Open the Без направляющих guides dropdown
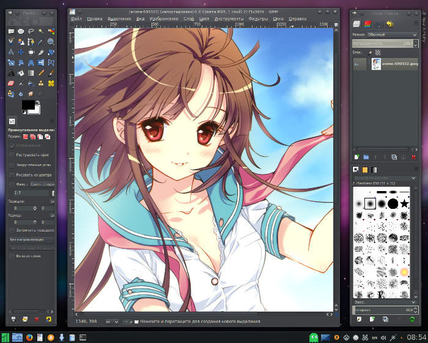Screen dimensions: 428x343 click(32, 239)
